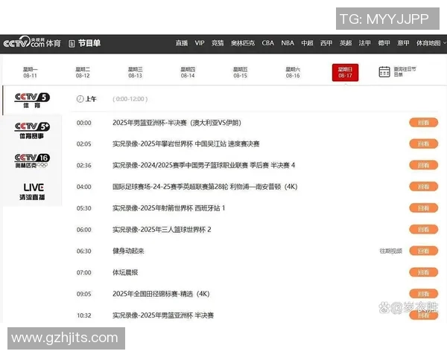This screenshot has height=357, width=447.
Task: Click 回看 for the 04:00 英超联赛 program
Action: click(424, 187)
